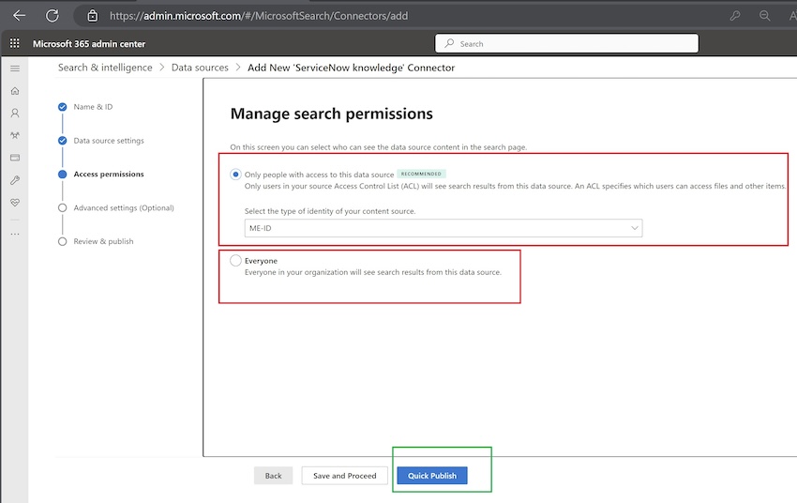Open Health sidebar heart icon
Viewport: 797px width, 503px height.
(x=15, y=203)
